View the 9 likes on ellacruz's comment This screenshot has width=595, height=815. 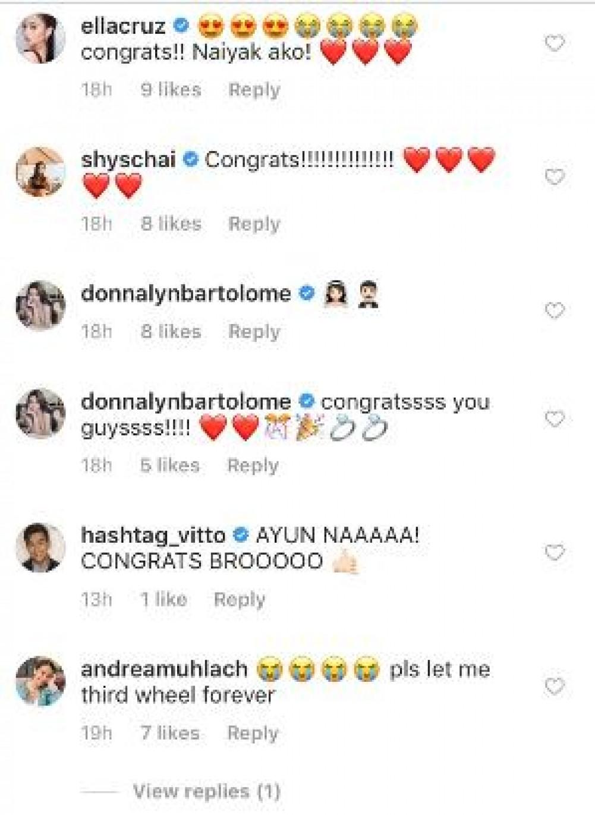pos(171,90)
